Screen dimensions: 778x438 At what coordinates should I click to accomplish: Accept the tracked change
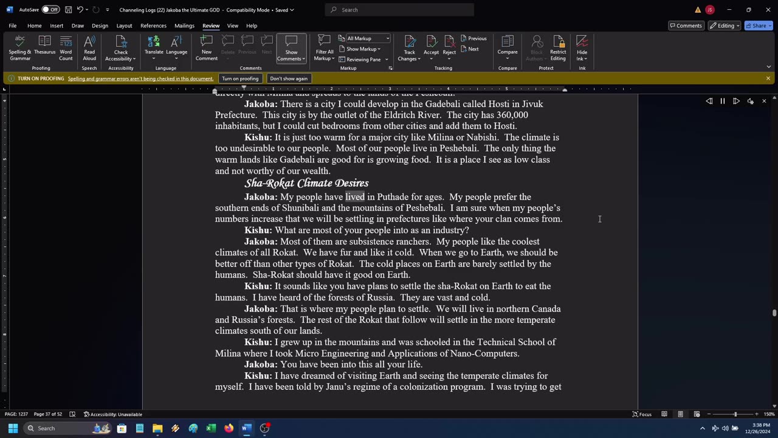pos(431,45)
